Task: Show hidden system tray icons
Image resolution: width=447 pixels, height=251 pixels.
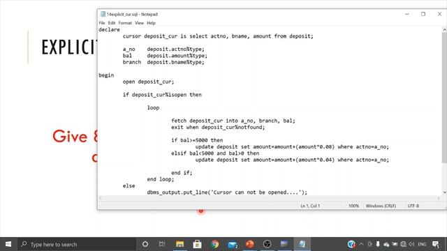Action: 361,244
